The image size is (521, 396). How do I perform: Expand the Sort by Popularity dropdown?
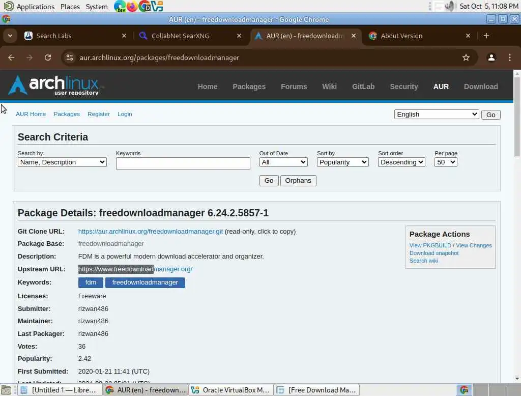click(342, 162)
